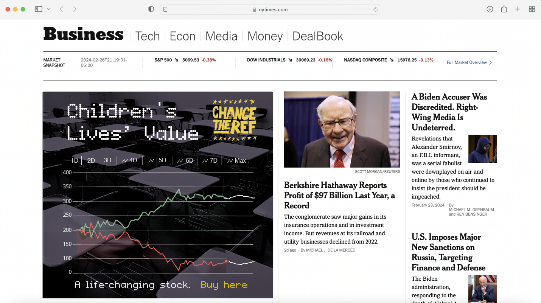Viewport: 541px width, 303px height.
Task: Go forward with the forward arrow
Action: tap(75, 9)
